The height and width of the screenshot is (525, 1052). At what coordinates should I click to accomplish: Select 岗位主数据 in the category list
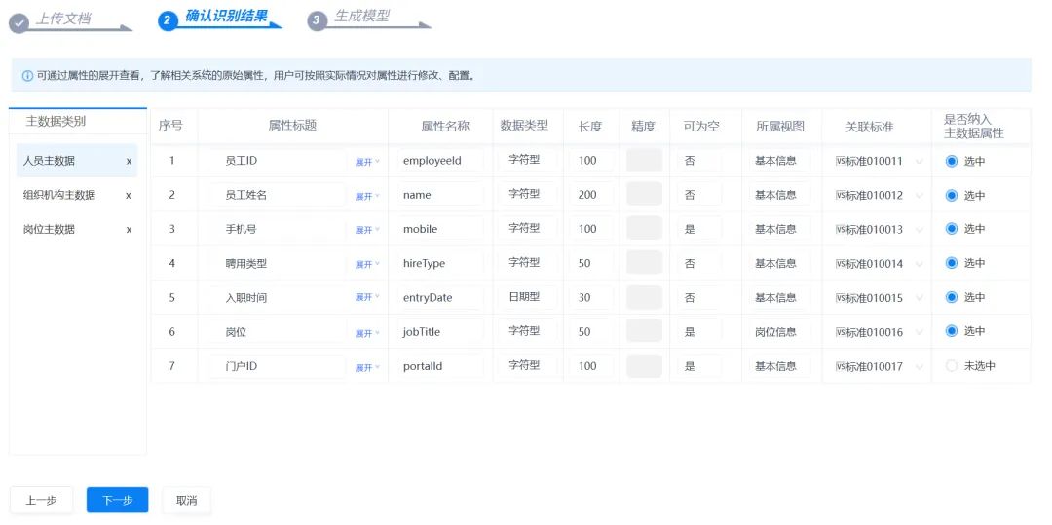tap(49, 229)
